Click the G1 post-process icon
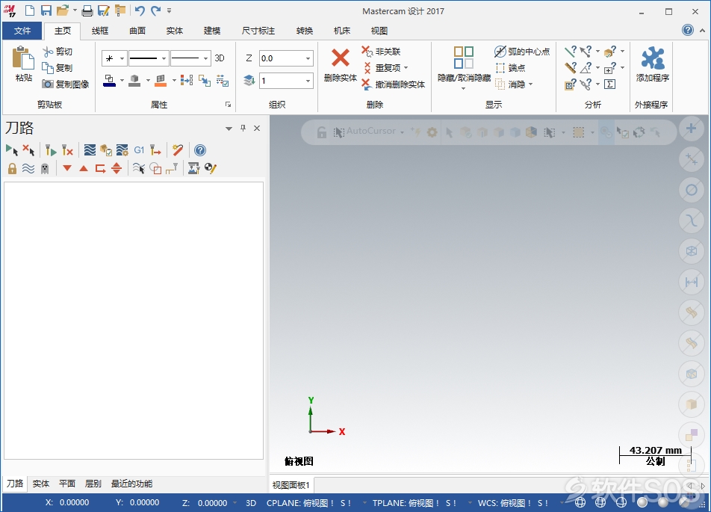 click(139, 149)
